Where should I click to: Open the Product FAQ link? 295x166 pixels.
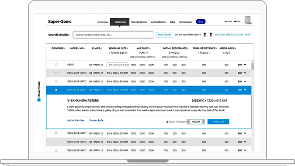click(x=96, y=120)
